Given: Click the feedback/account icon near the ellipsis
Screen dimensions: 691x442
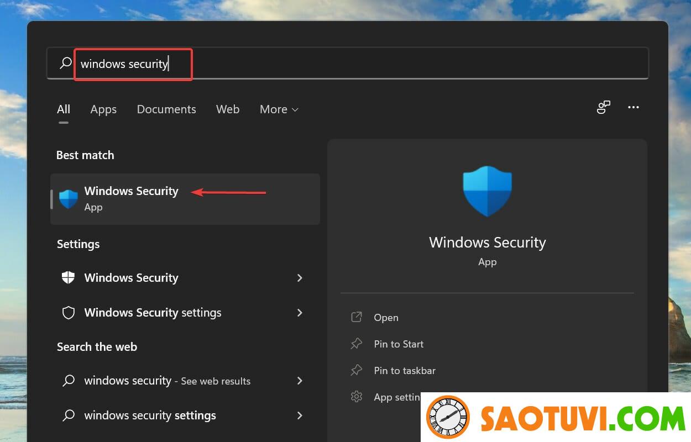Looking at the screenshot, I should (x=604, y=107).
